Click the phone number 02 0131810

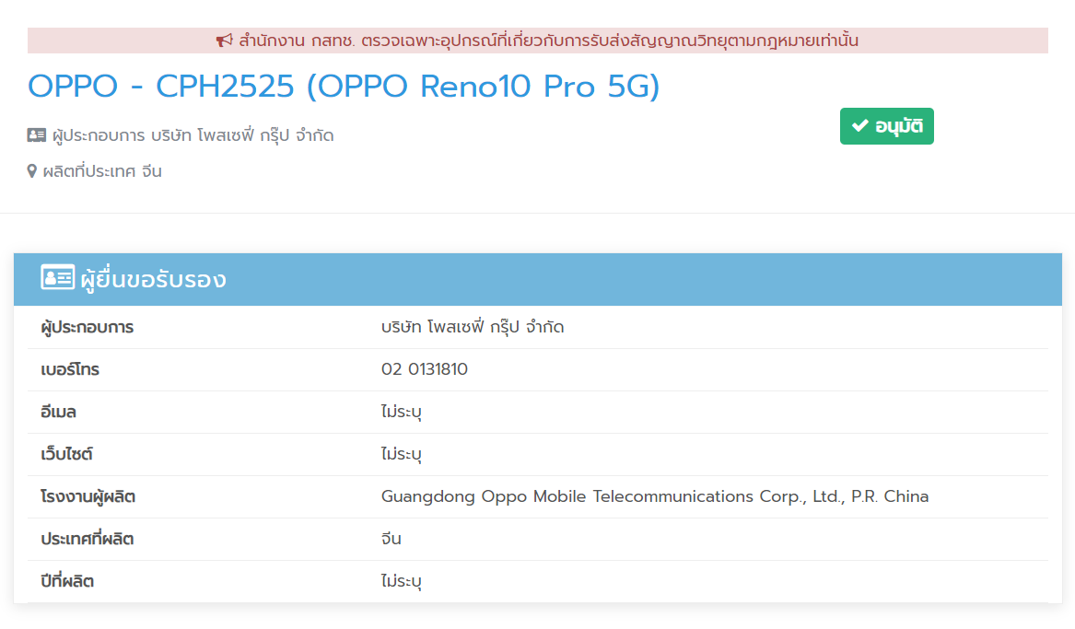pos(425,369)
